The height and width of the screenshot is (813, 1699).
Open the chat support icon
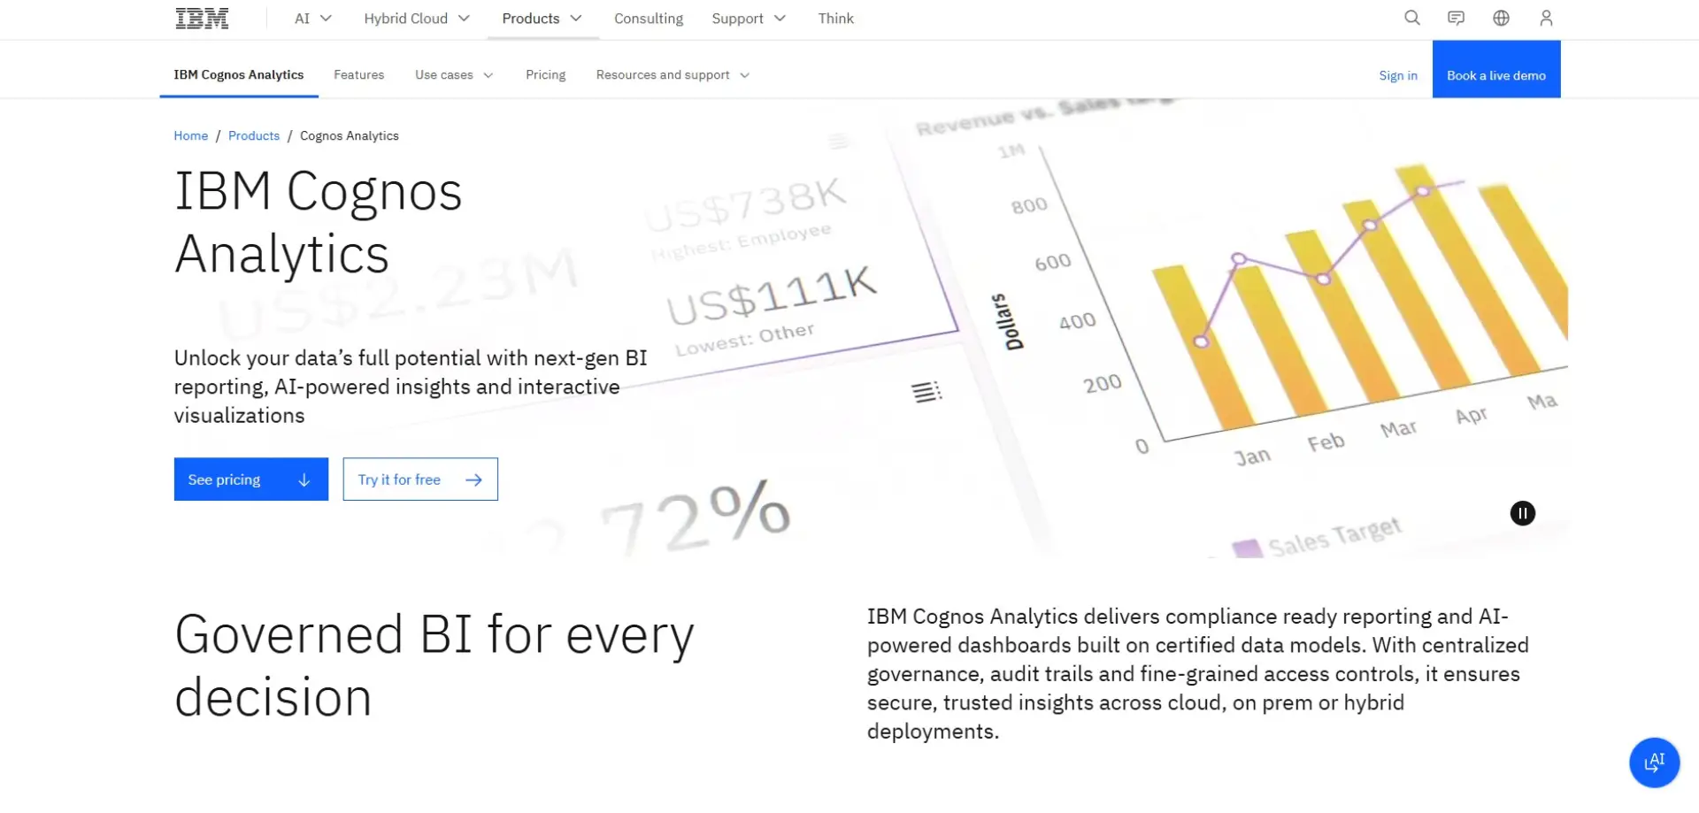click(x=1456, y=18)
